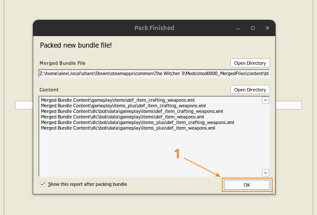
Task: Click the content list vertical scrollbar track
Action: pos(265,136)
